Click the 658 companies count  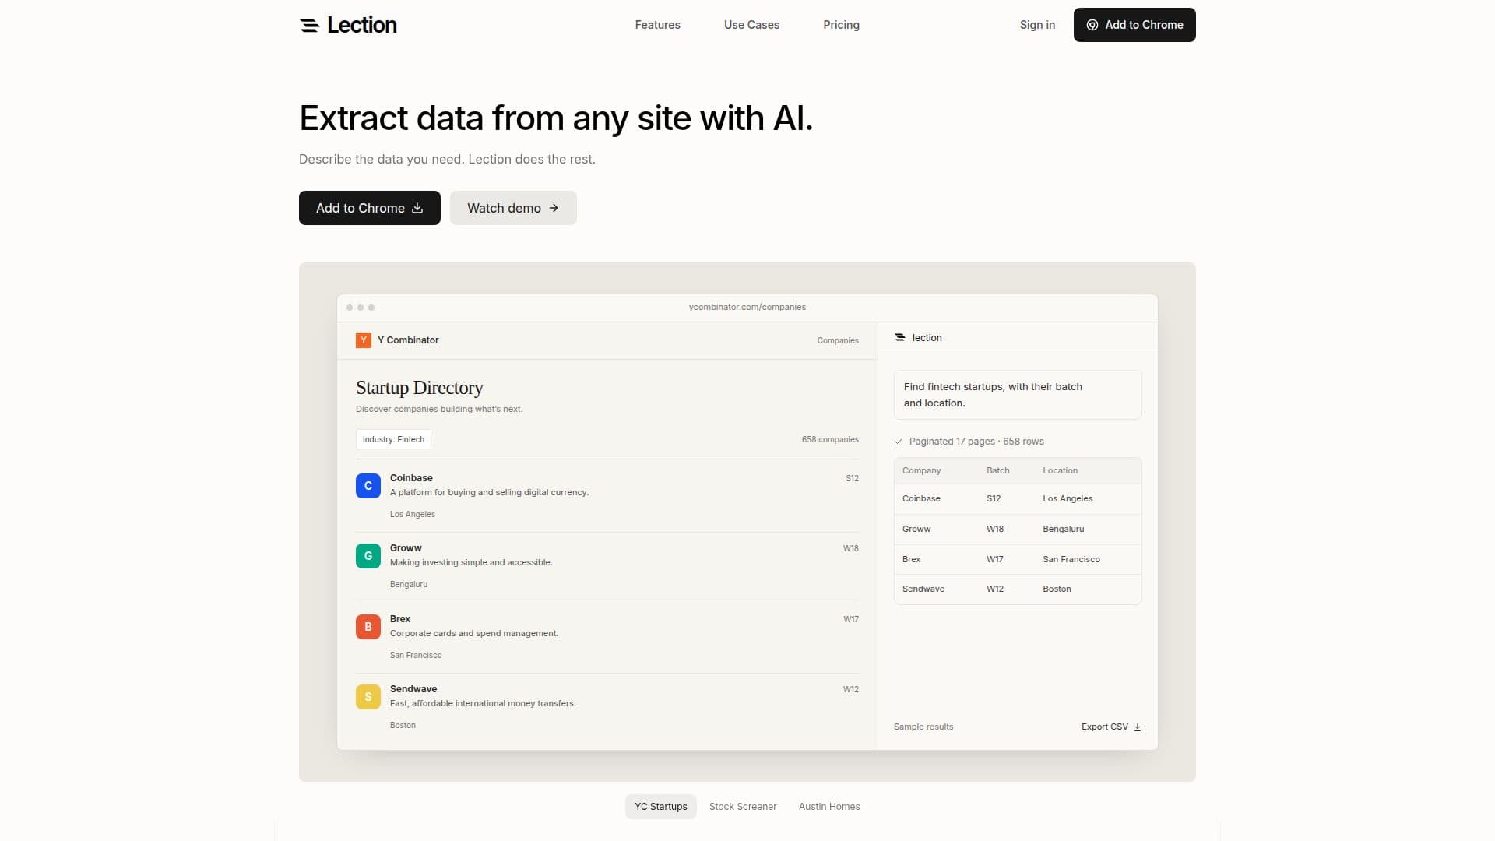click(x=830, y=440)
